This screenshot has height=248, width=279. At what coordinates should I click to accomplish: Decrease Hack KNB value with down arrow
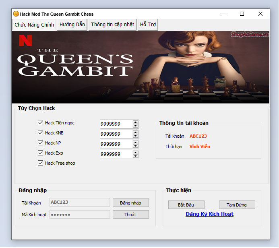point(136,136)
